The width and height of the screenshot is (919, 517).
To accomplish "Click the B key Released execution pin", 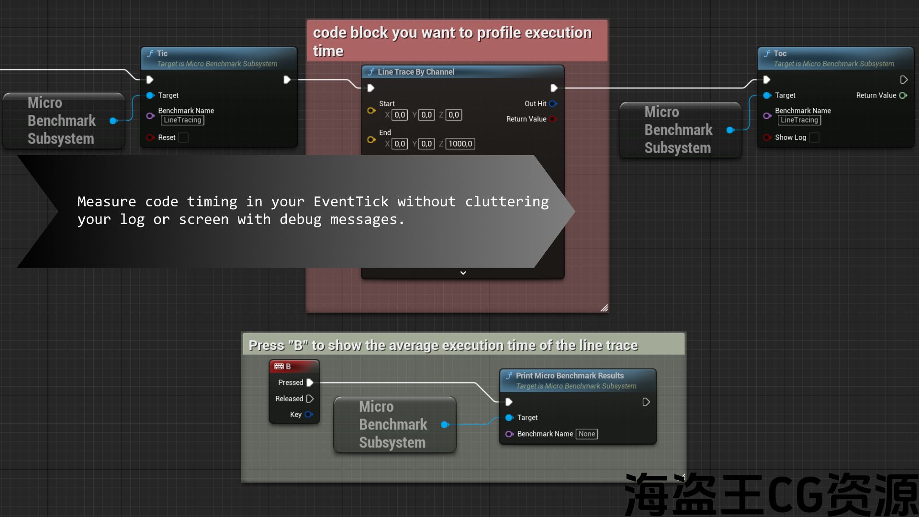I will [310, 399].
